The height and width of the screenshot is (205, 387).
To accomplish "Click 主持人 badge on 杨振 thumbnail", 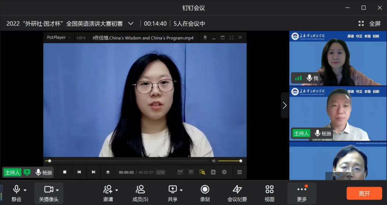I will [x=301, y=134].
